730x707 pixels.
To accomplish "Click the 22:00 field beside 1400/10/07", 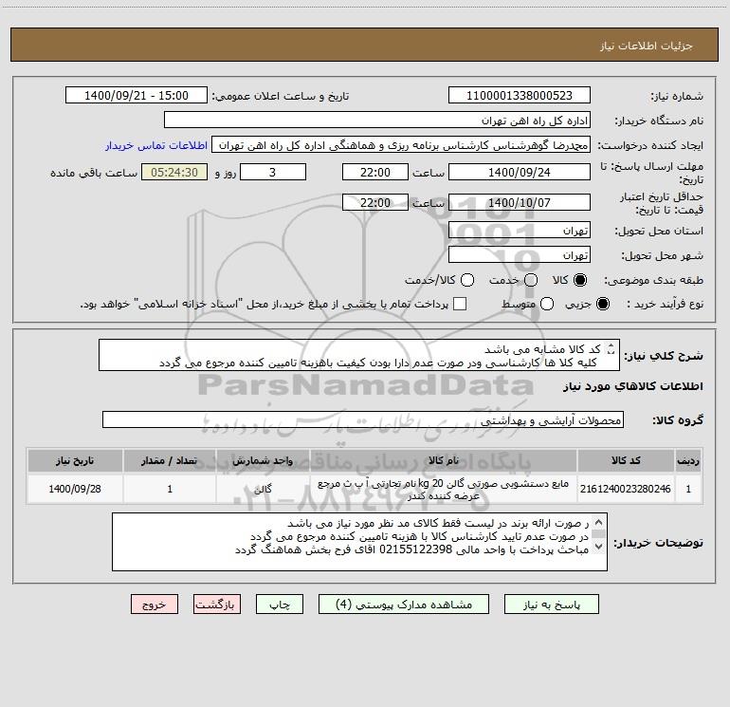I will pyautogui.click(x=375, y=203).
